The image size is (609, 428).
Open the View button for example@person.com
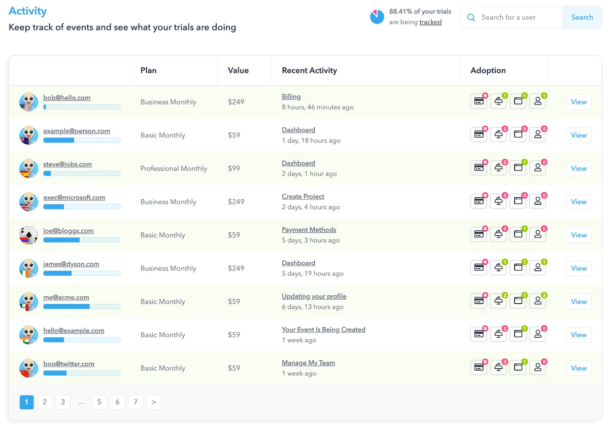click(x=579, y=135)
